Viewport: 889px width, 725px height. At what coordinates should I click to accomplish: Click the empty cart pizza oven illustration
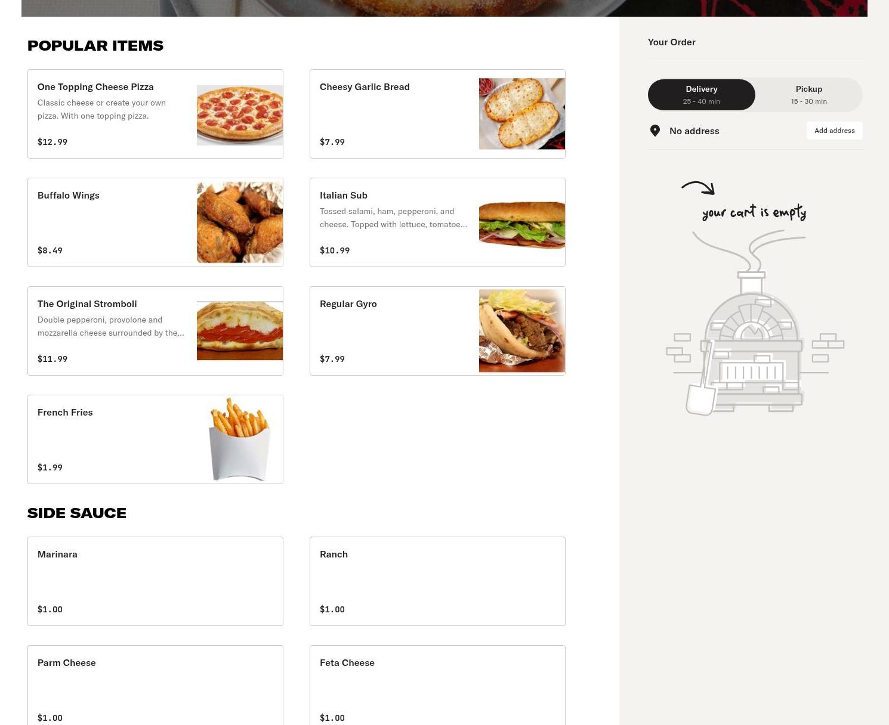(755, 323)
